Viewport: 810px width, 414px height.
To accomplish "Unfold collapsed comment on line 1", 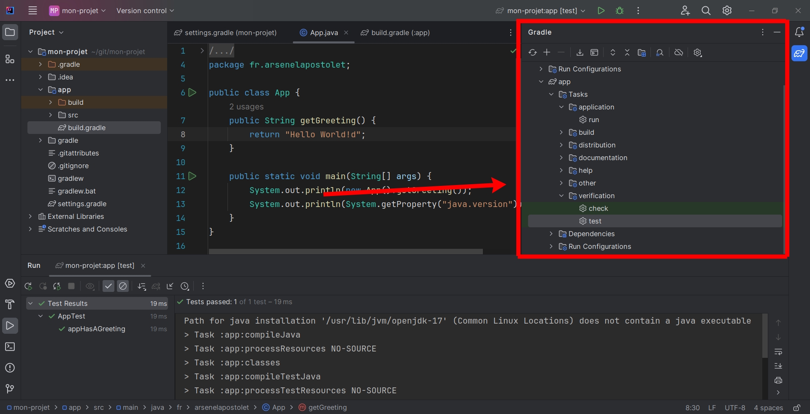I will click(202, 51).
